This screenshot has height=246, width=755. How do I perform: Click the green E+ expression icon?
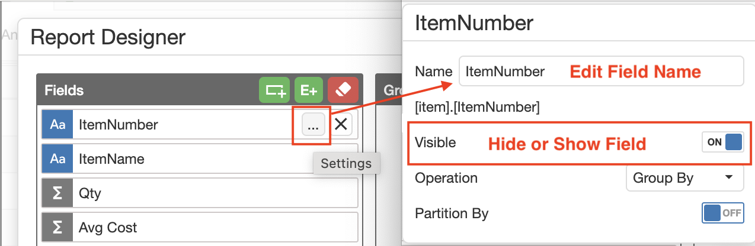click(308, 90)
